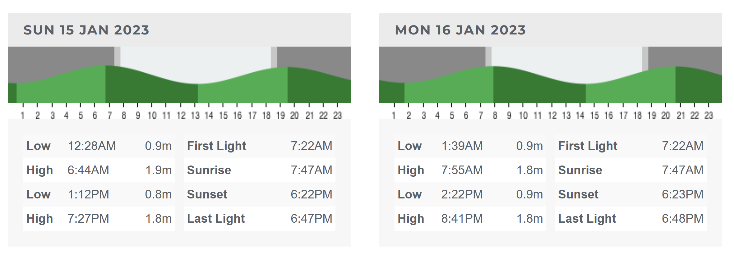Select hour 21 on Monday's tide chart axis

click(x=681, y=116)
